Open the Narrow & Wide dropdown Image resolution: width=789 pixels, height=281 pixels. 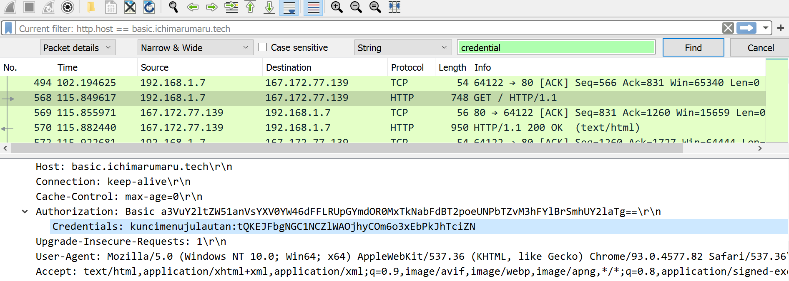[196, 48]
